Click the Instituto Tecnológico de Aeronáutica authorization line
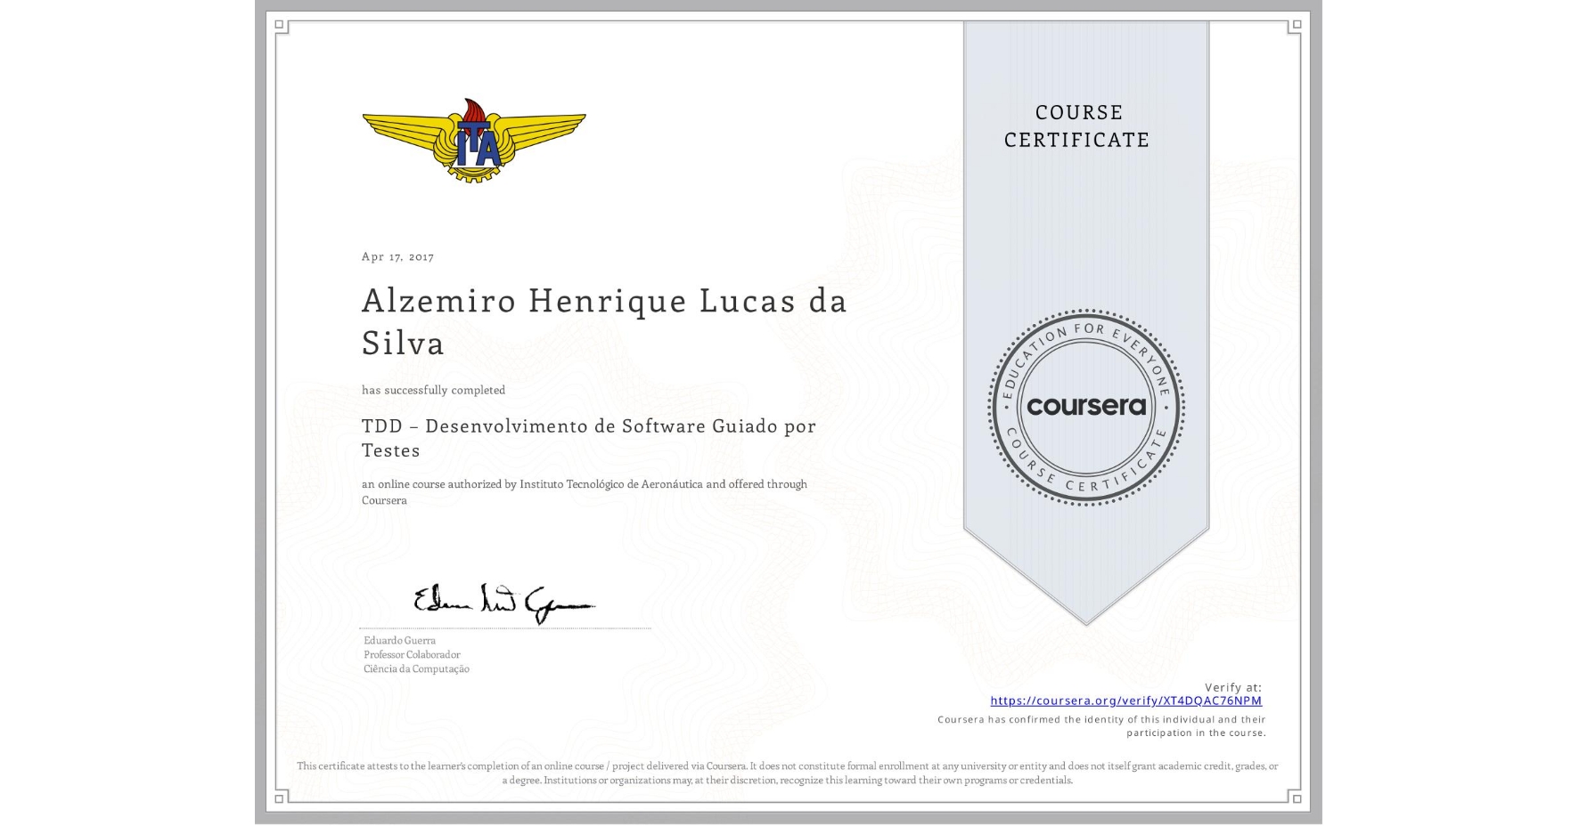 [584, 492]
